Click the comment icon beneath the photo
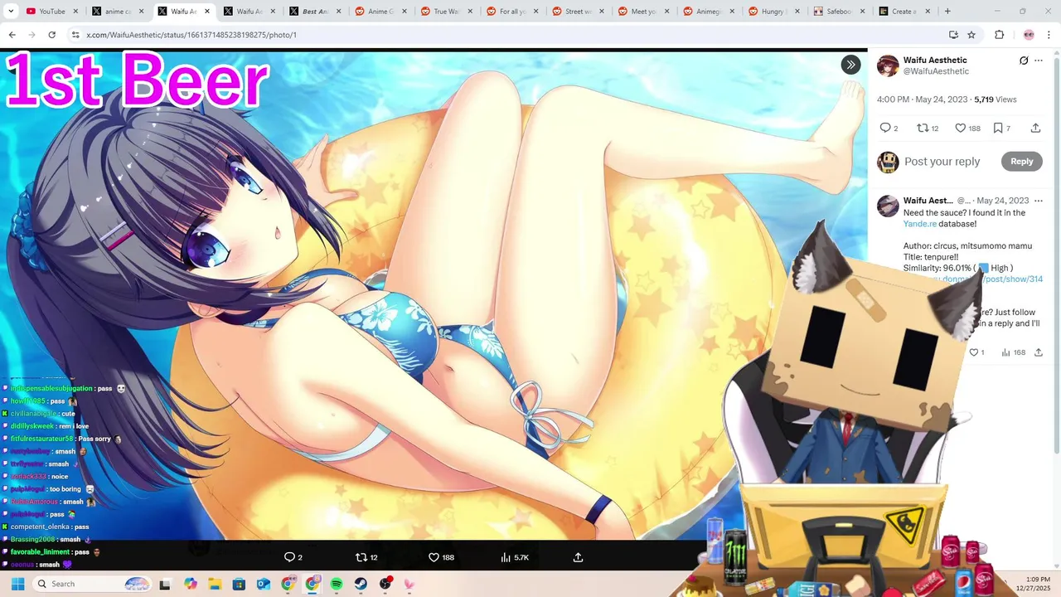This screenshot has width=1061, height=597. (289, 557)
